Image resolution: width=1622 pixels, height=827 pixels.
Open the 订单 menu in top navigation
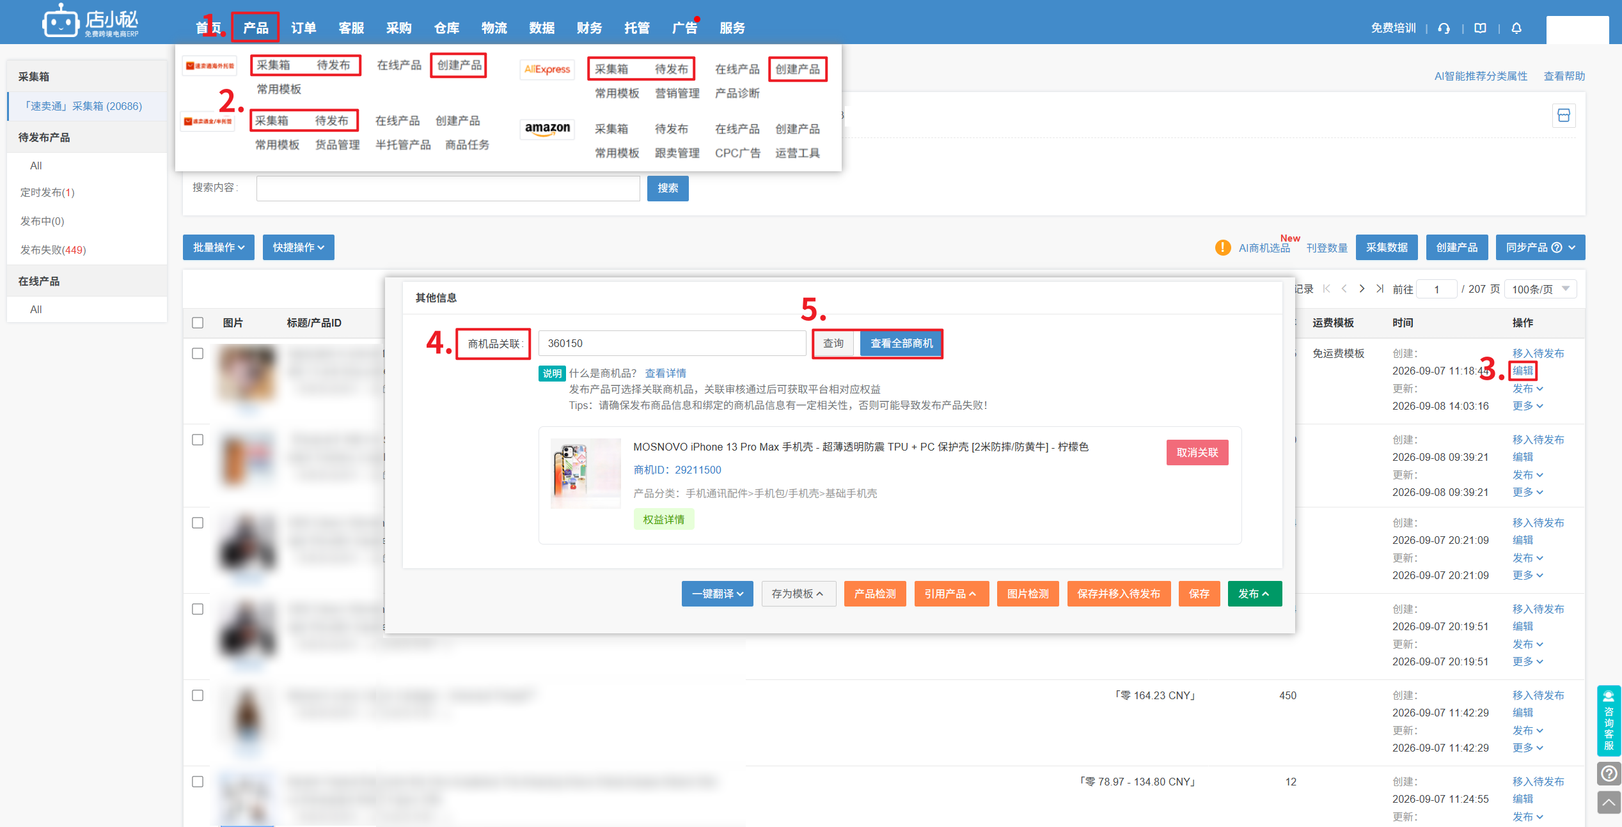pyautogui.click(x=303, y=28)
